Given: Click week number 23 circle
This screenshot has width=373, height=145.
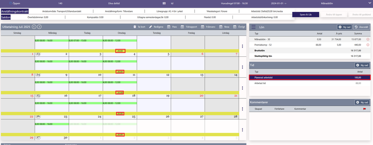Looking at the screenshot, I should [x=38, y=54].
